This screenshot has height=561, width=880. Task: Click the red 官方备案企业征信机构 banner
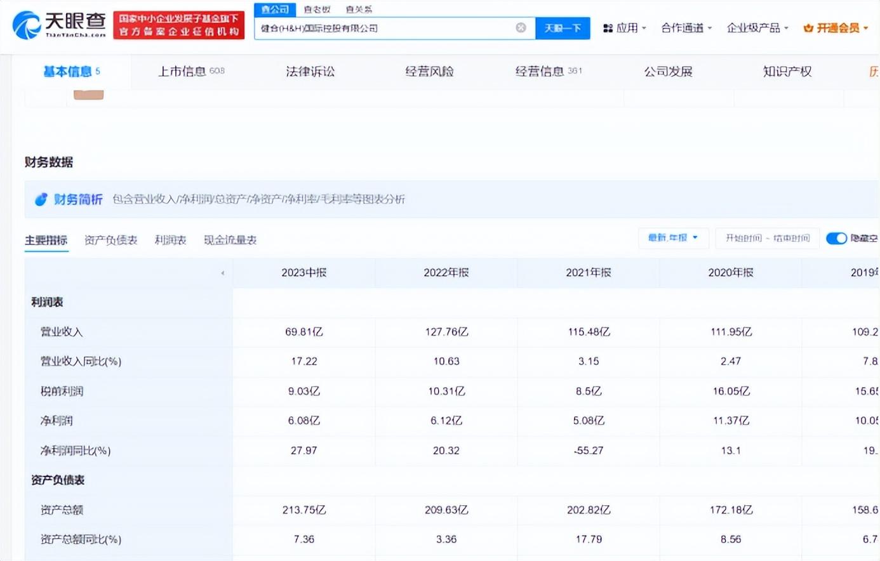[178, 25]
